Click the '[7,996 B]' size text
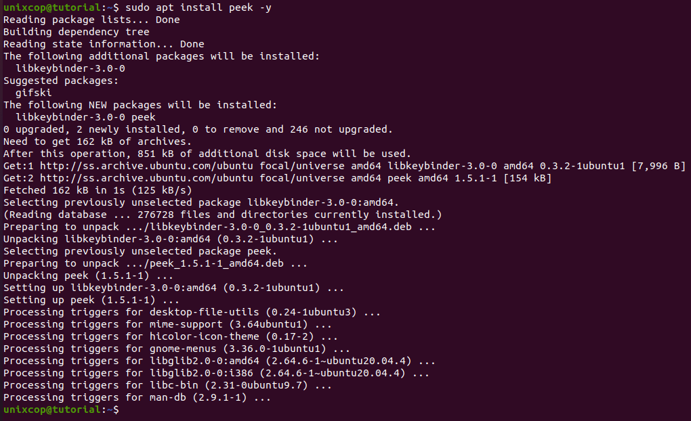The height and width of the screenshot is (421, 691). click(x=659, y=166)
